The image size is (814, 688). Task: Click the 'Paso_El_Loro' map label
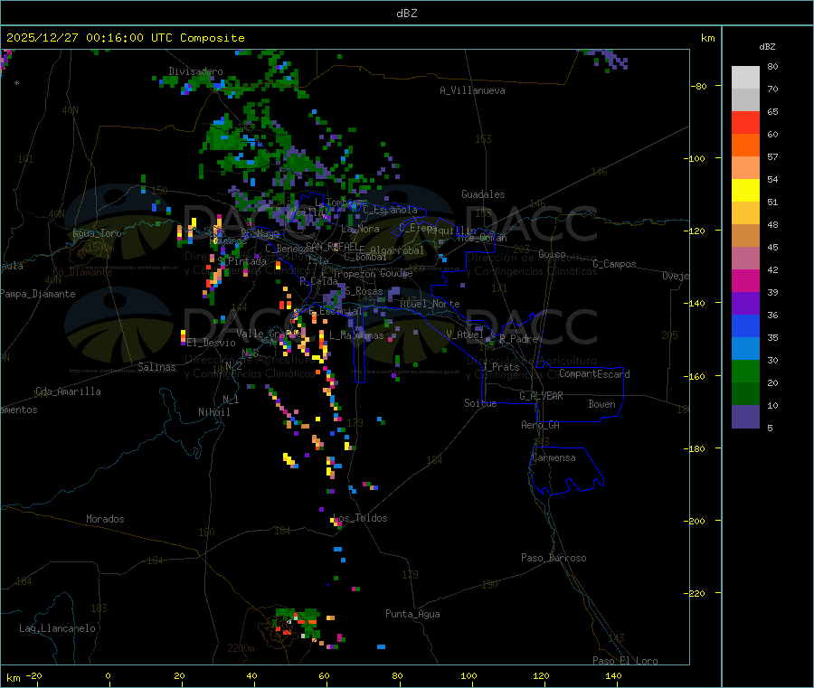click(625, 661)
